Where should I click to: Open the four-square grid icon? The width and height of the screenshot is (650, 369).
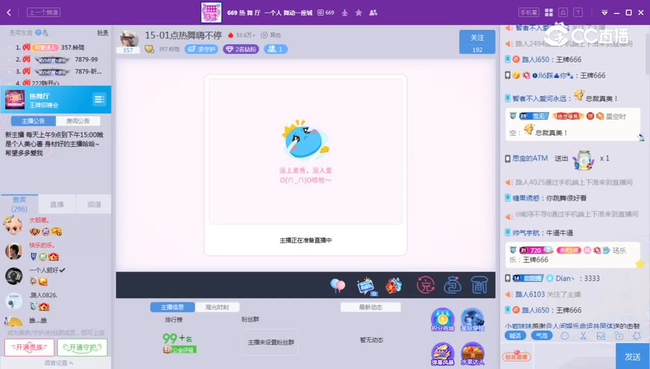coord(549,12)
